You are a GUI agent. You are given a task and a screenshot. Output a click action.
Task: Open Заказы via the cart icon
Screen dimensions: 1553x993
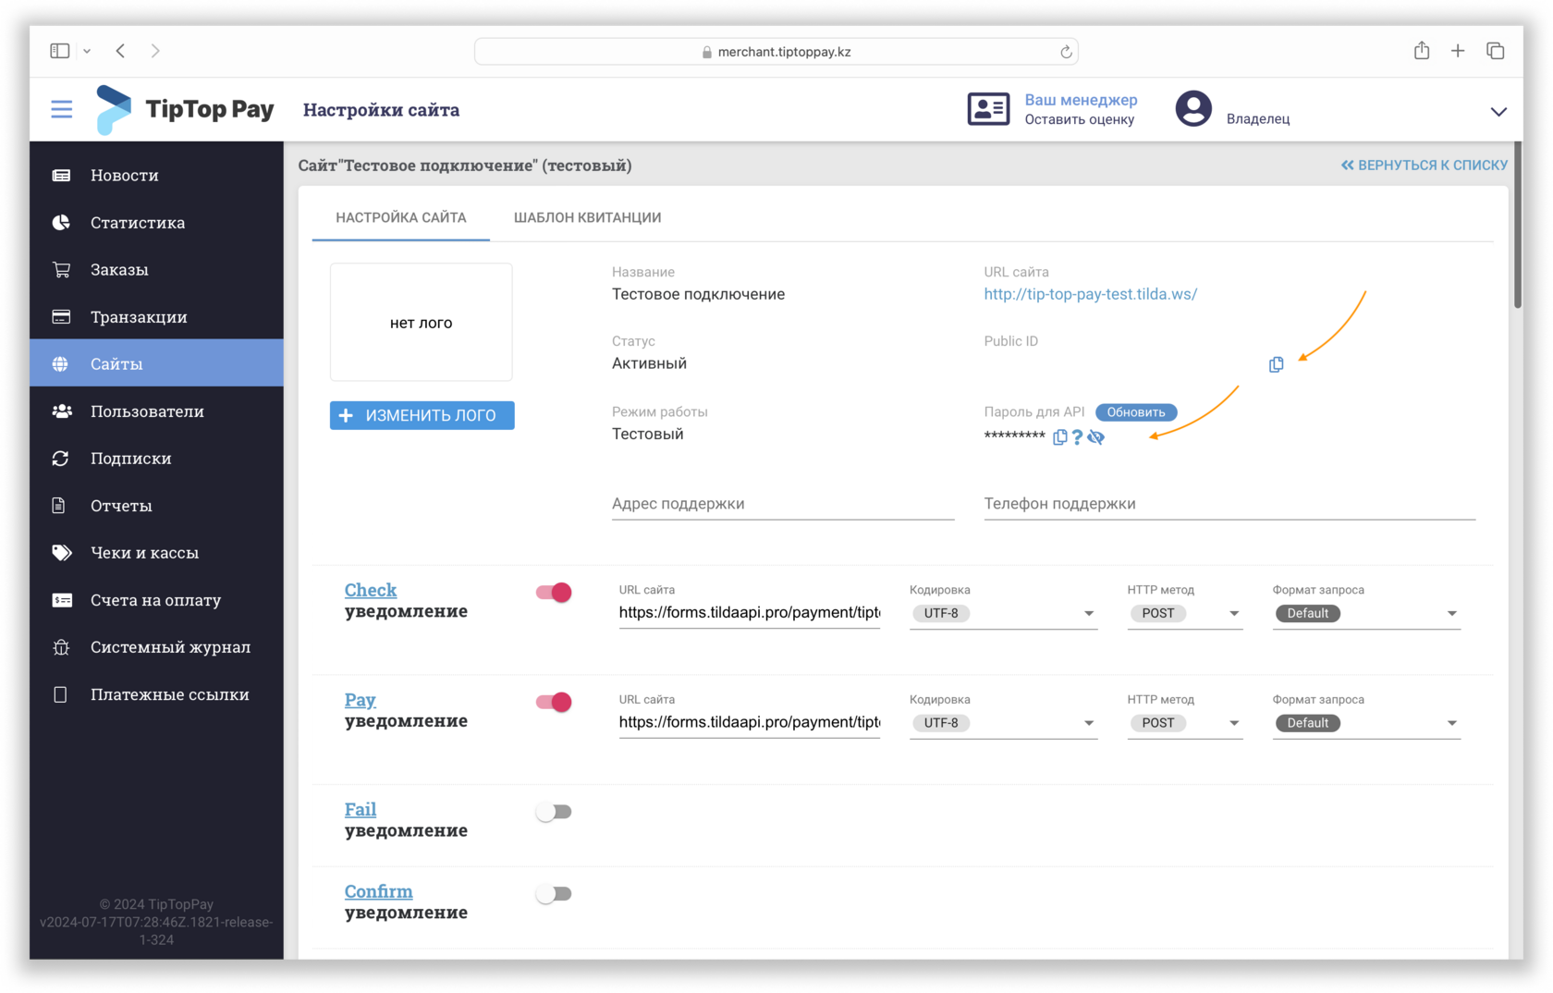[x=61, y=269]
